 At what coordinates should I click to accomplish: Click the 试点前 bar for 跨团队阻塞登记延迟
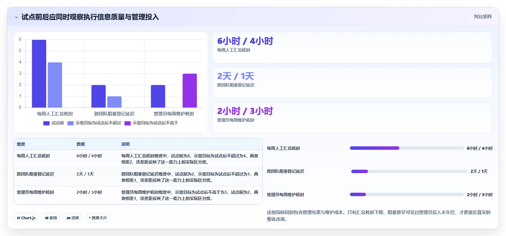98,96
